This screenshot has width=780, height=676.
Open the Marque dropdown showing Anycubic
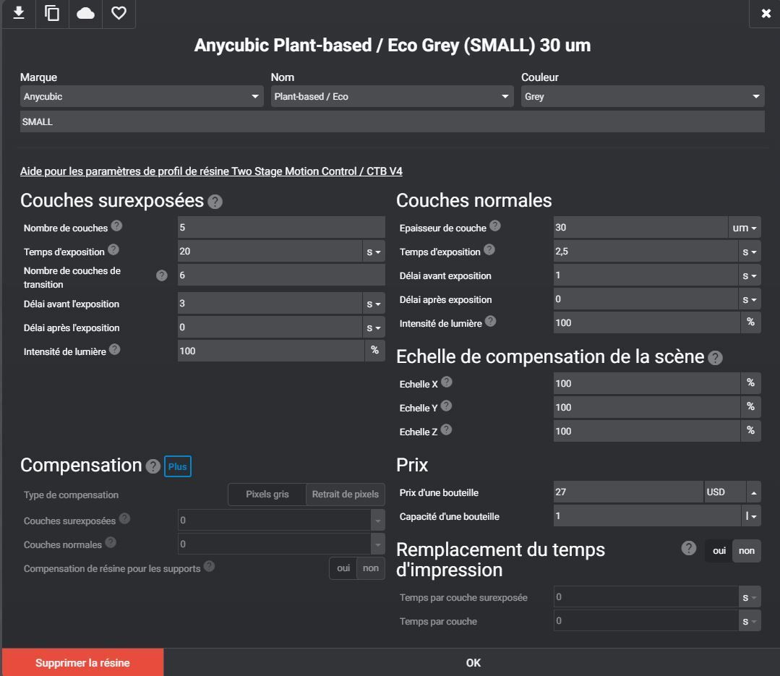pos(142,96)
